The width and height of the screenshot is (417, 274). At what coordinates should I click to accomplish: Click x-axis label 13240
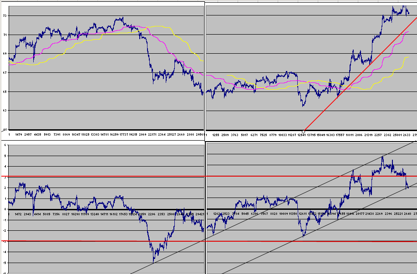(x=94, y=214)
